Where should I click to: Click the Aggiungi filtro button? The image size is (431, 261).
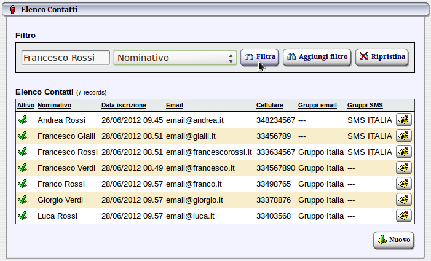[317, 57]
